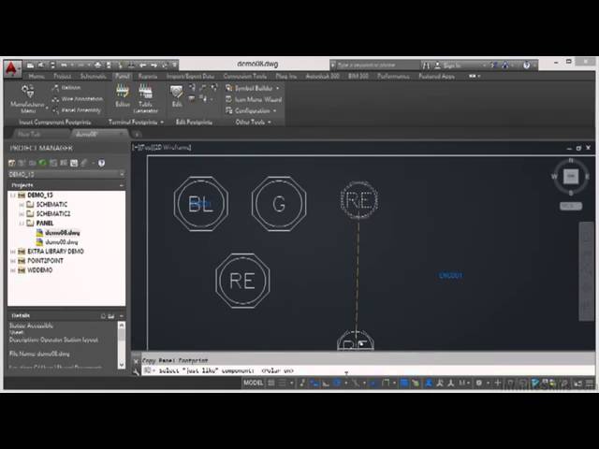Choose the Wire Annotation tool

pyautogui.click(x=77, y=99)
